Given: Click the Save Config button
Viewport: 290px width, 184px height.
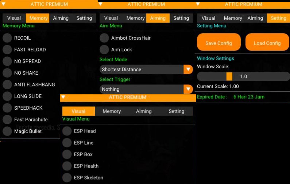Looking at the screenshot, I should pos(219,43).
